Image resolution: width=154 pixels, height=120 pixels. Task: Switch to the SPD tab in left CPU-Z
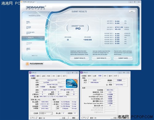click(x=54, y=76)
